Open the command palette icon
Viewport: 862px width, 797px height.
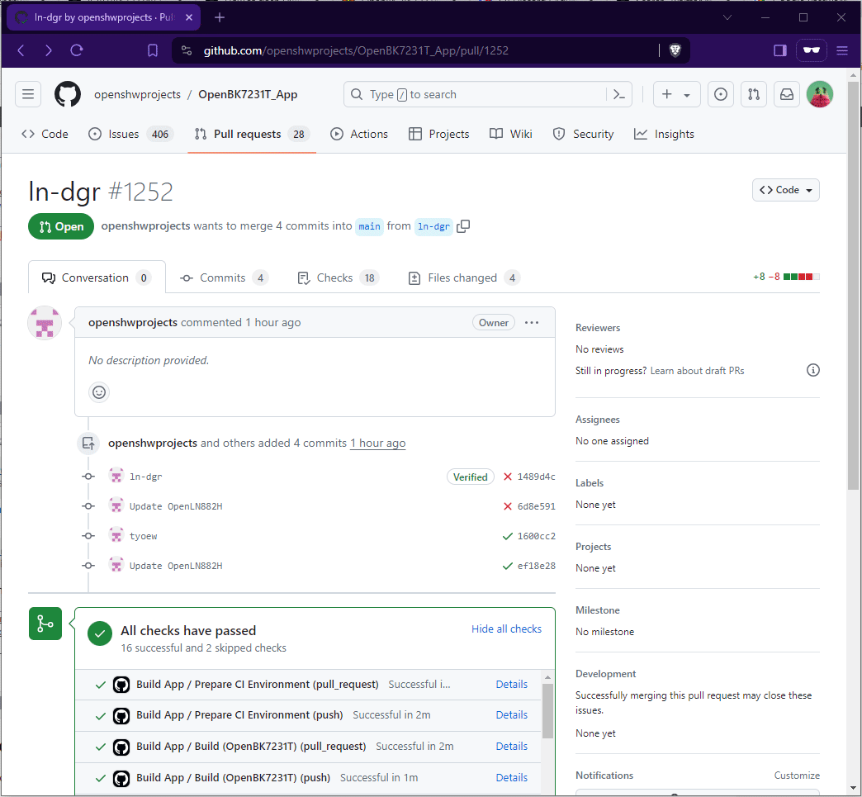(x=619, y=95)
